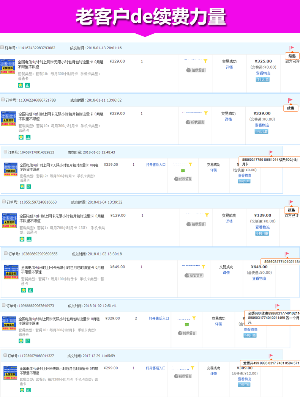Open 详情 for ¥649.00 order
The height and width of the screenshot is (401, 300).
tap(226, 273)
